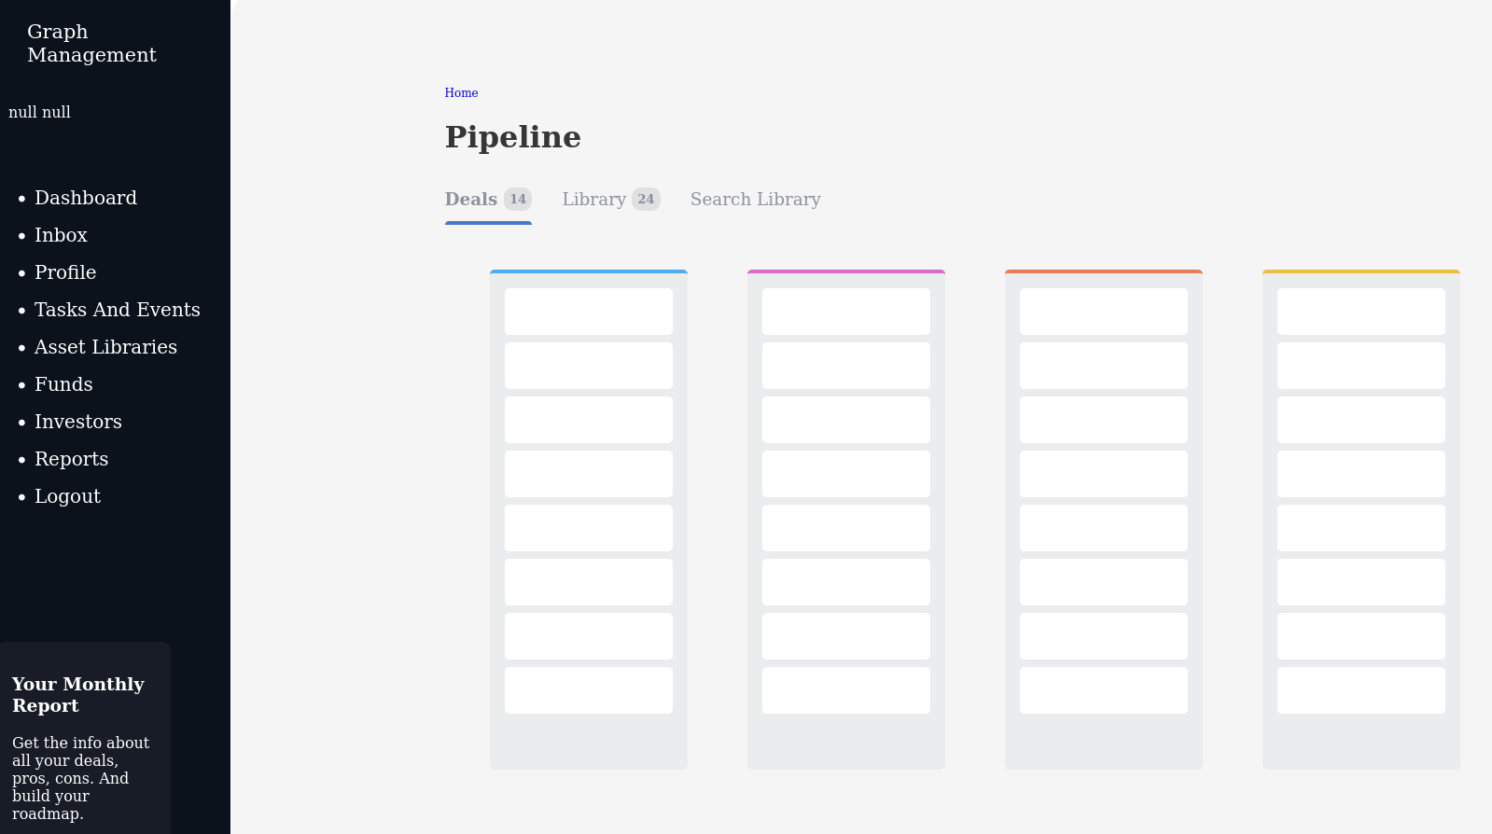This screenshot has width=1492, height=834.
Task: Open the Your Monthly Report card
Action: [x=84, y=737]
